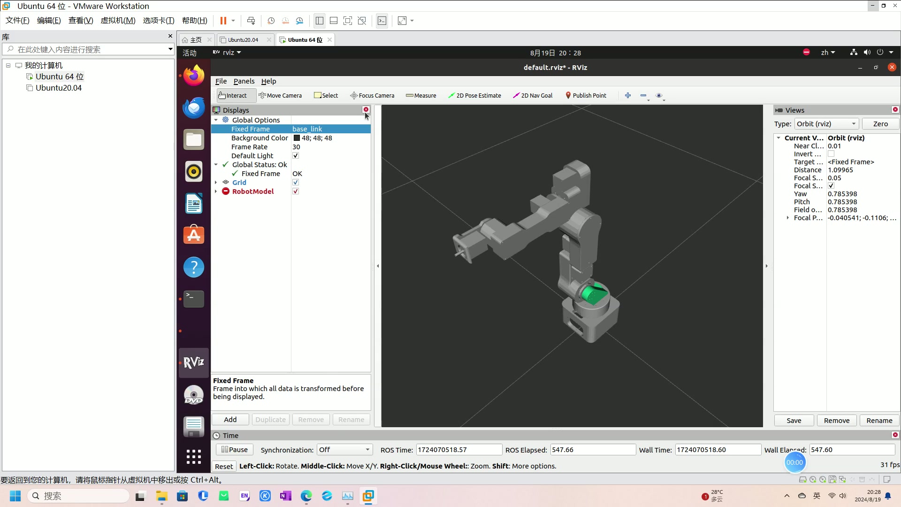Select the 2D Nav Goal tool
The width and height of the screenshot is (901, 507).
click(x=533, y=95)
